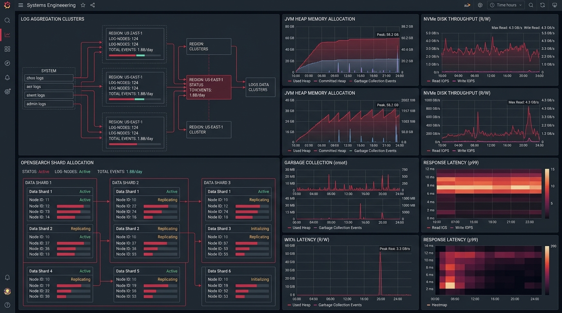Viewport: 562px width, 313px height.
Task: Click the LOG-NODES: Active label
Action: tap(72, 172)
